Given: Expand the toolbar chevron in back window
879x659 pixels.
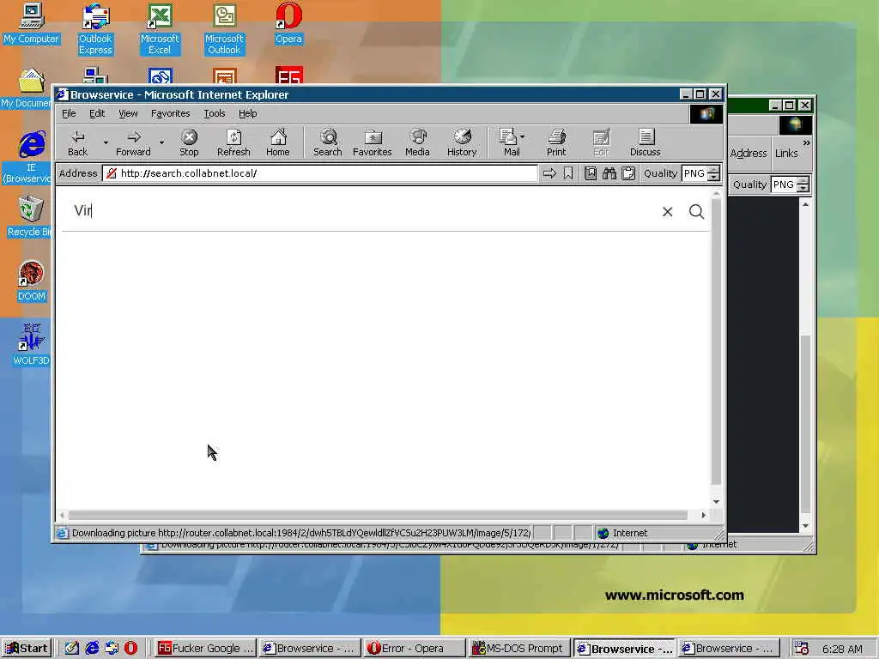Looking at the screenshot, I should [x=806, y=143].
